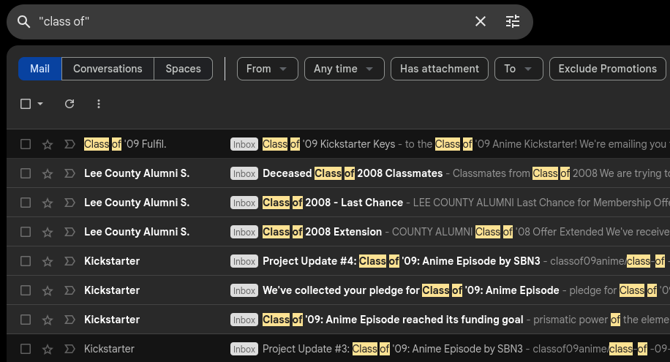
Task: Mark Class of 2008 Extension email as important
Action: coord(69,232)
